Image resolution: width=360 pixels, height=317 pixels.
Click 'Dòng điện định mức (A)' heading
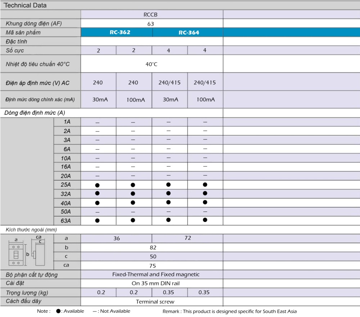35,113
